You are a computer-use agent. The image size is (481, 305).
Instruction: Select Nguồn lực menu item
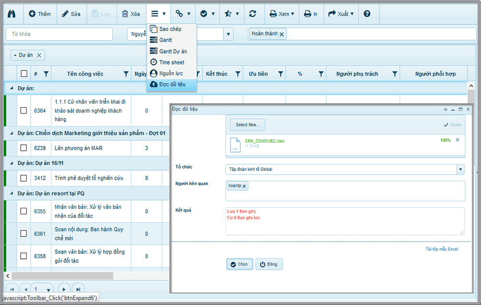coord(171,73)
